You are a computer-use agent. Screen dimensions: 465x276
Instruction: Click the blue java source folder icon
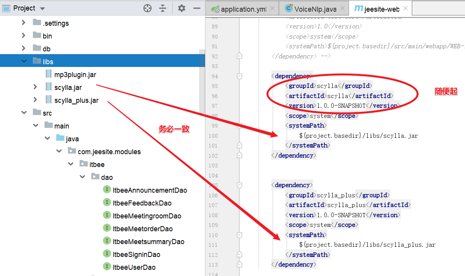click(60, 137)
